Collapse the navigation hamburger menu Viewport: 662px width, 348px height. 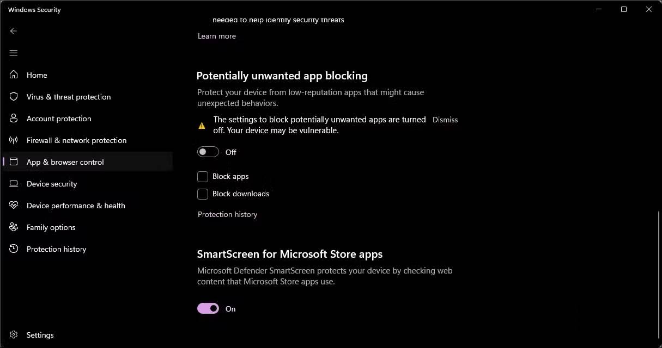14,53
